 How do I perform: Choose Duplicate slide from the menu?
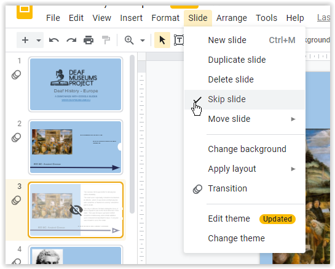tap(245, 60)
